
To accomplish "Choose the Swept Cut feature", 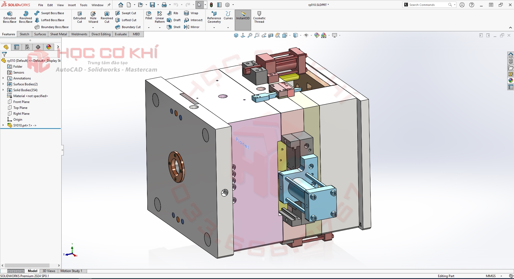I will 126,13.
